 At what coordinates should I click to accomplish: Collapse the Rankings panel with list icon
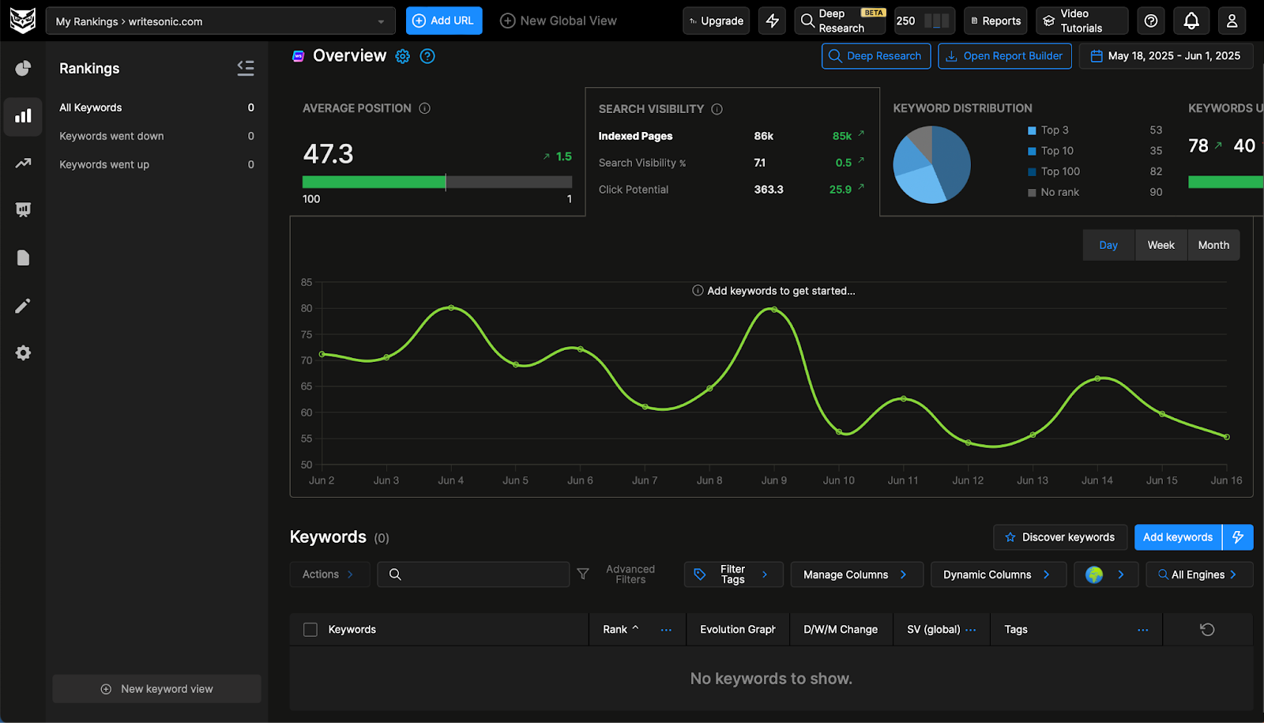tap(246, 69)
